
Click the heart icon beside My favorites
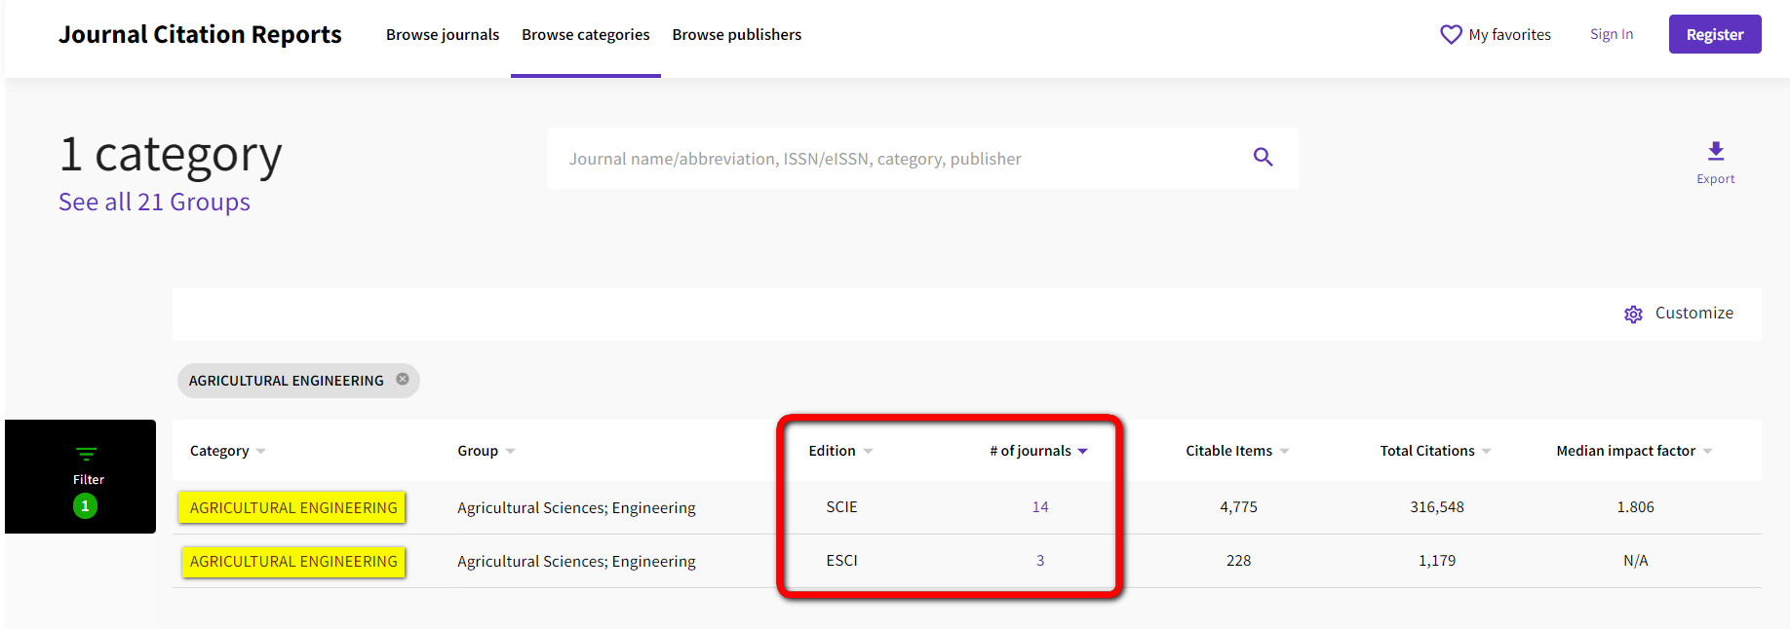tap(1451, 35)
